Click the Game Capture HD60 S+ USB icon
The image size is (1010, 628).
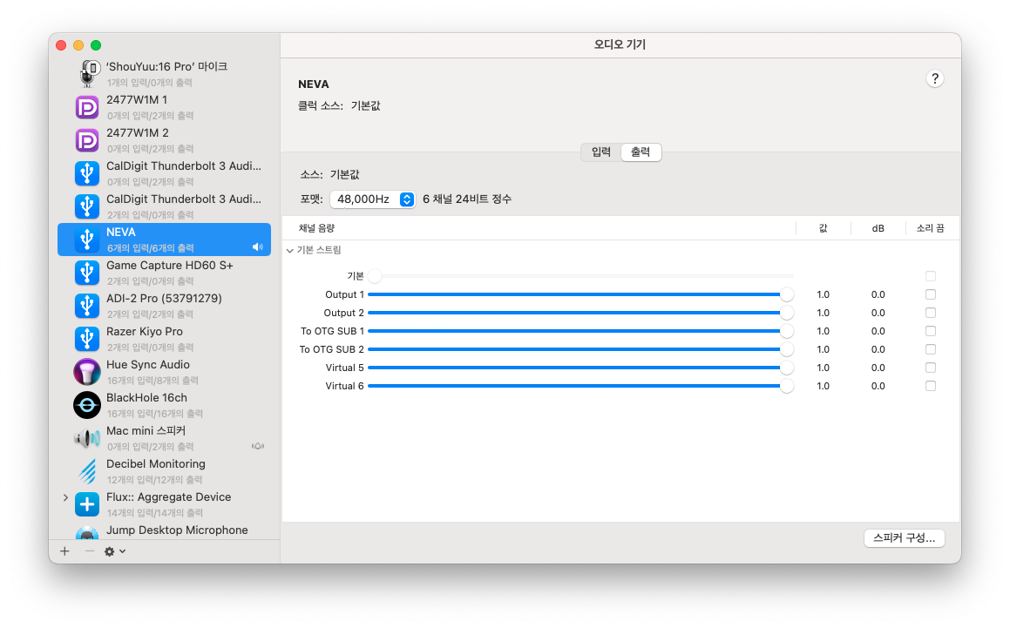(x=87, y=273)
